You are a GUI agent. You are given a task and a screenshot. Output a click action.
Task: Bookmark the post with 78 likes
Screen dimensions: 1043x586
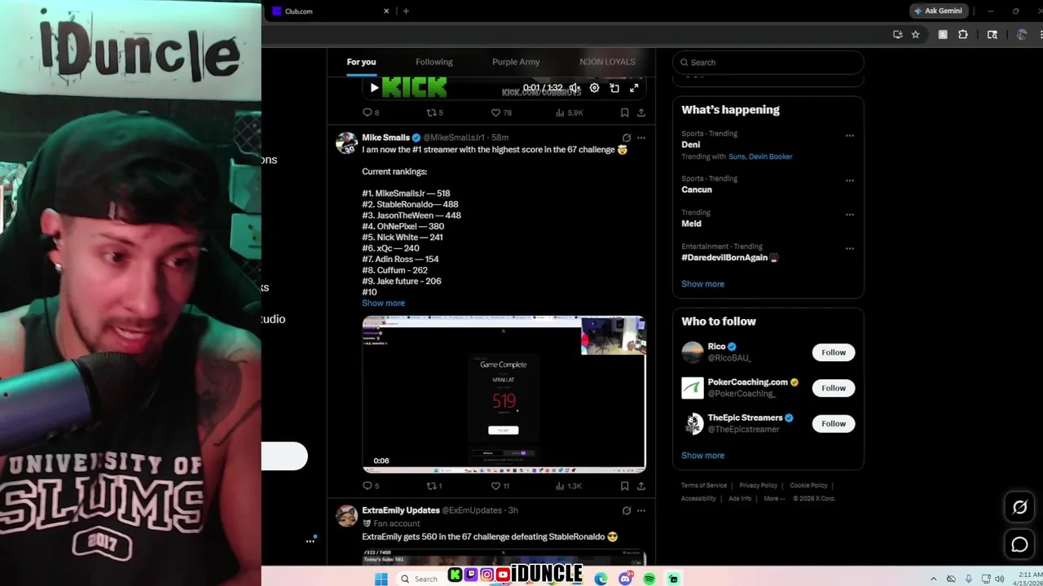coord(624,112)
